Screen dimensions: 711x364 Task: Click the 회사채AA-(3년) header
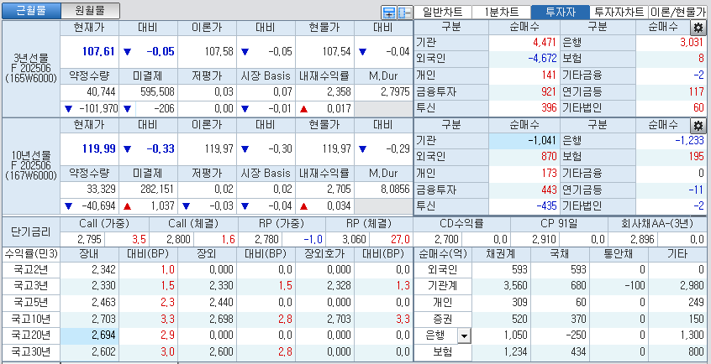pos(658,224)
